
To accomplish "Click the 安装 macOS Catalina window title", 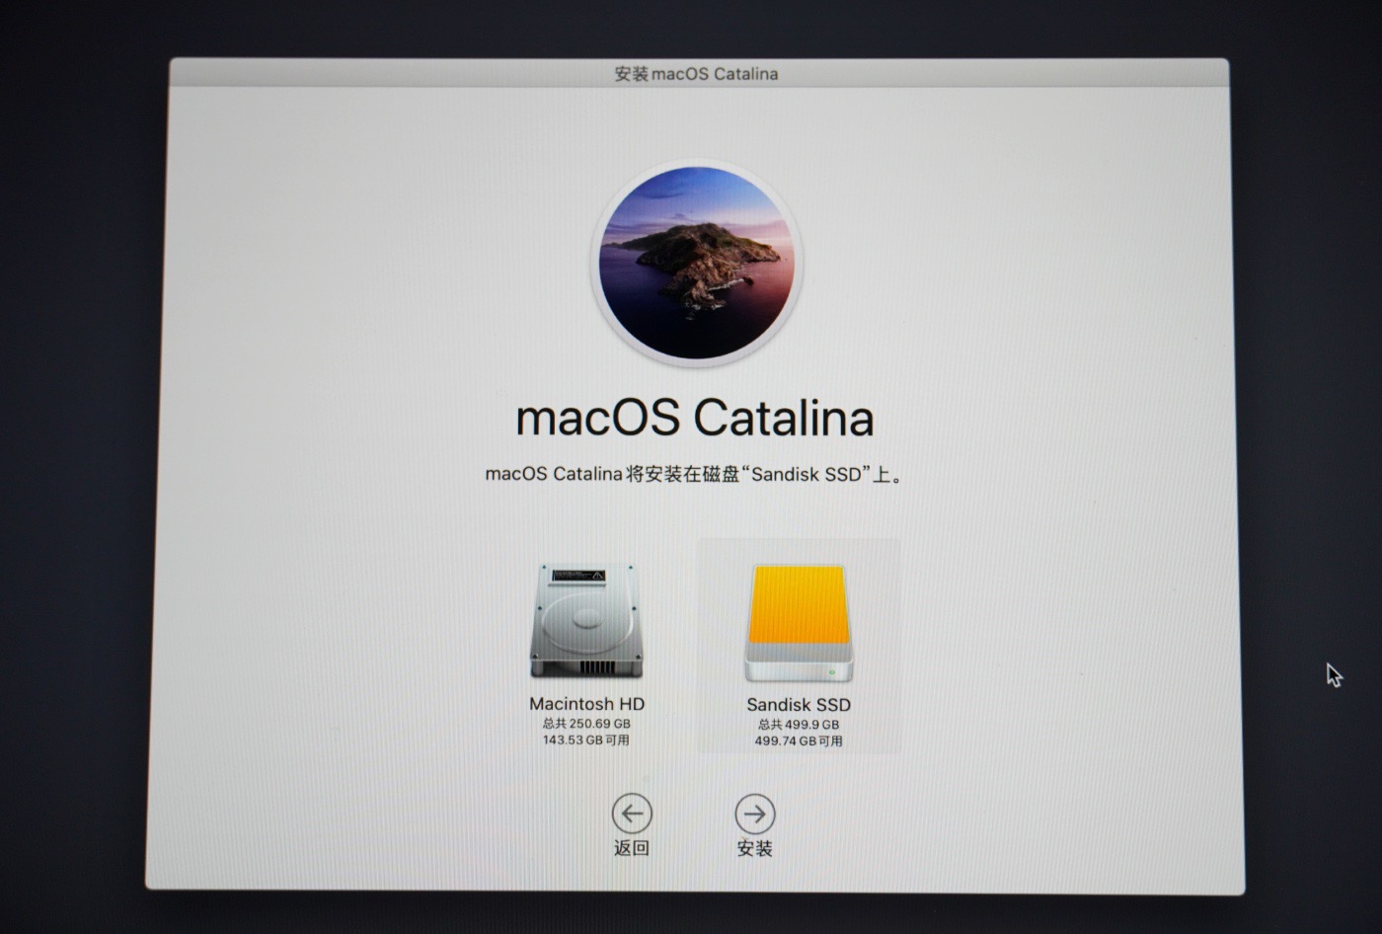I will click(696, 74).
